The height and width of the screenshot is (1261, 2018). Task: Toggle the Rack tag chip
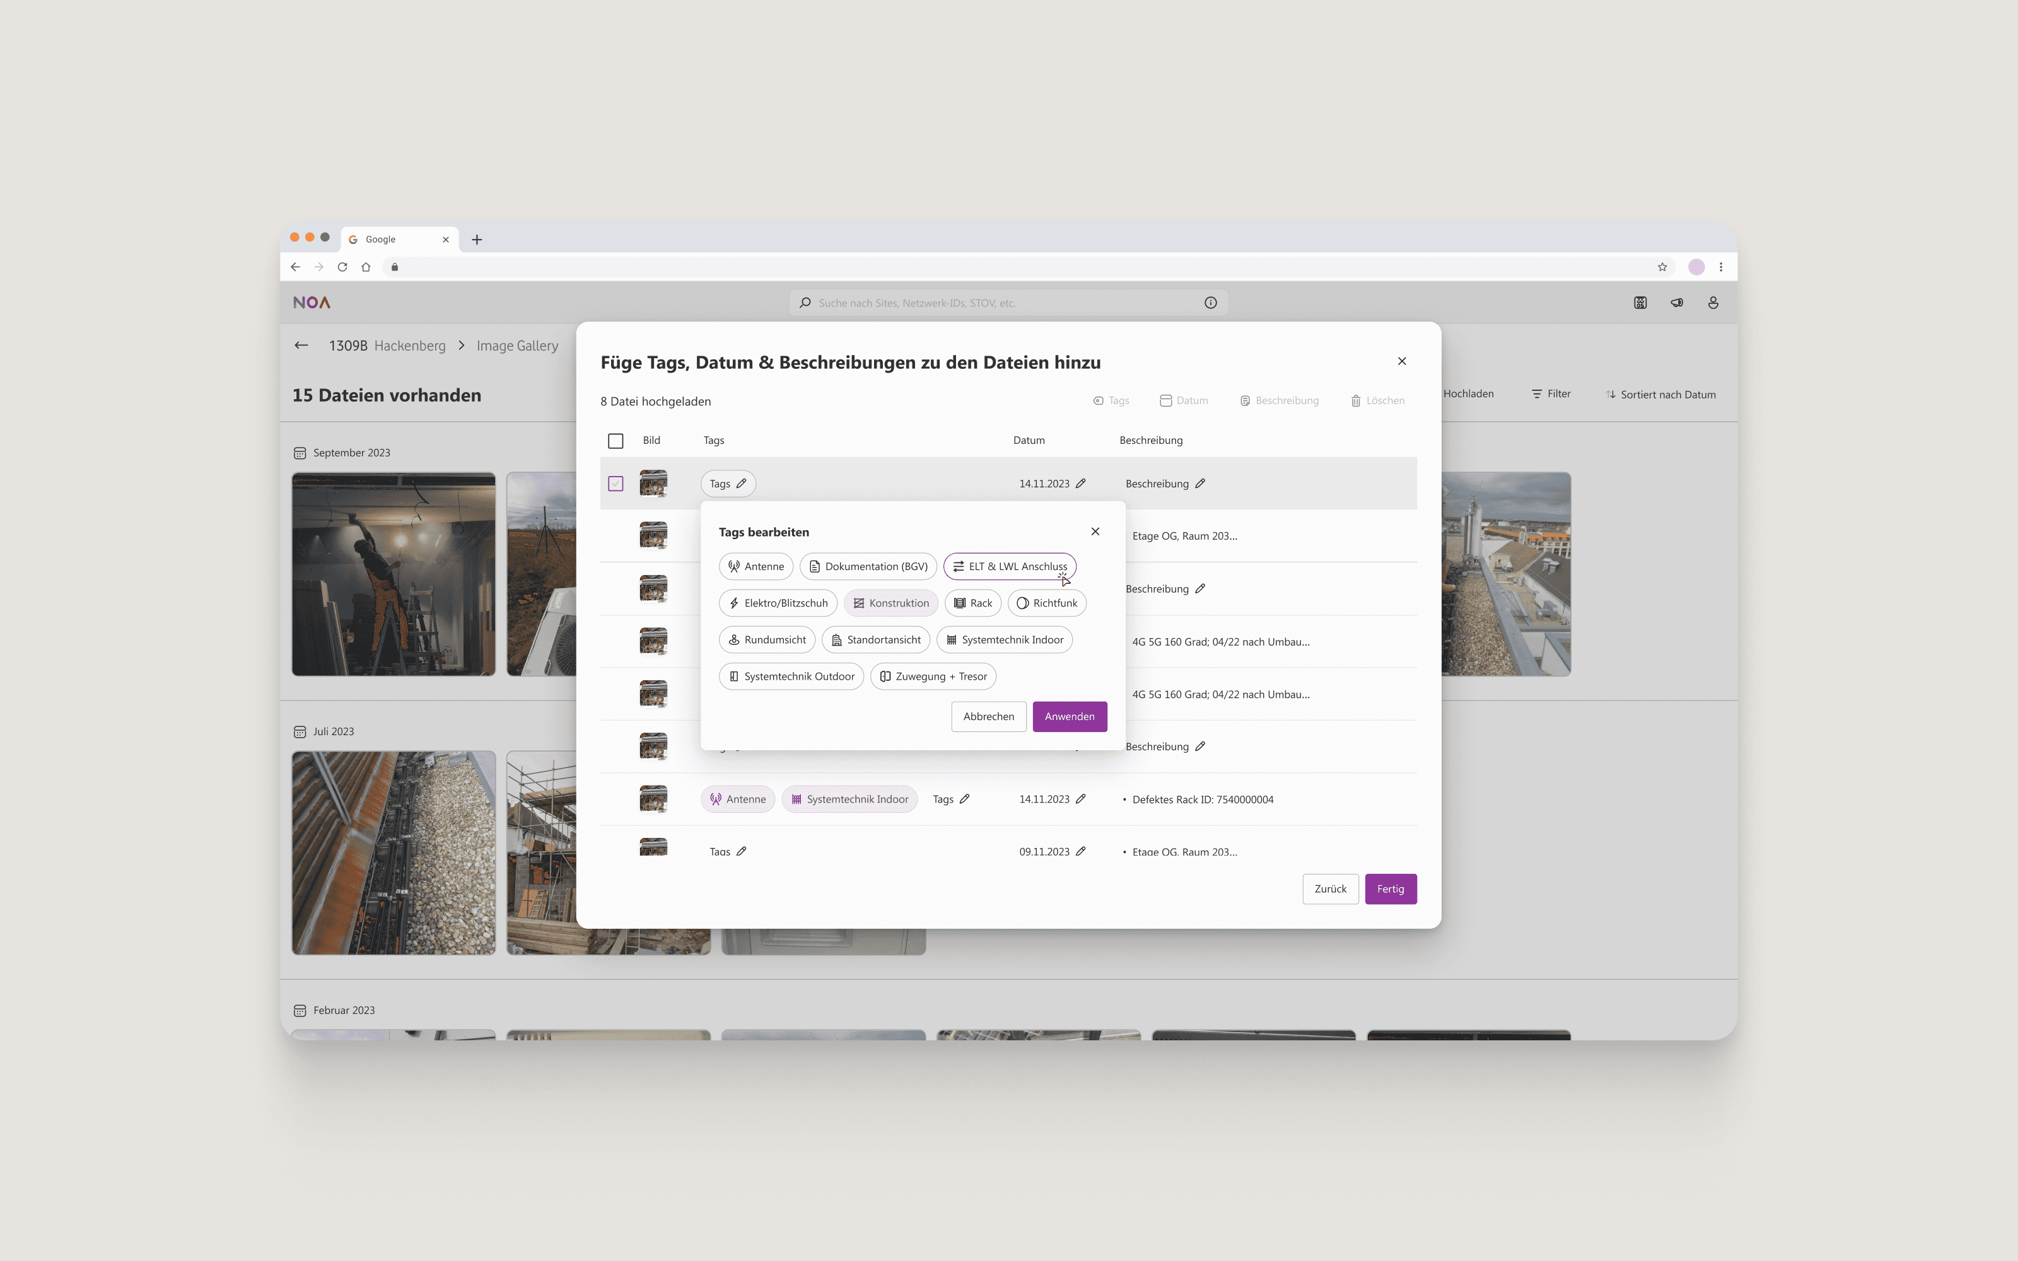point(973,603)
